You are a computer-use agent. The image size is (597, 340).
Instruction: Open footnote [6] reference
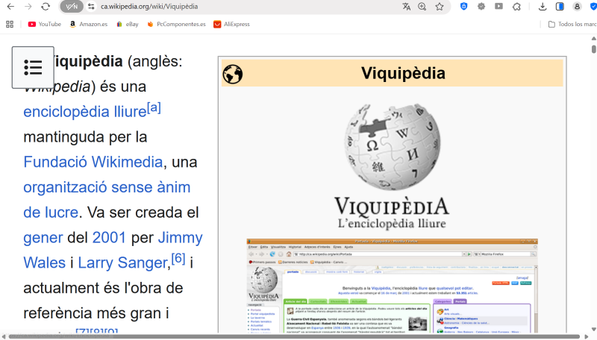click(178, 259)
